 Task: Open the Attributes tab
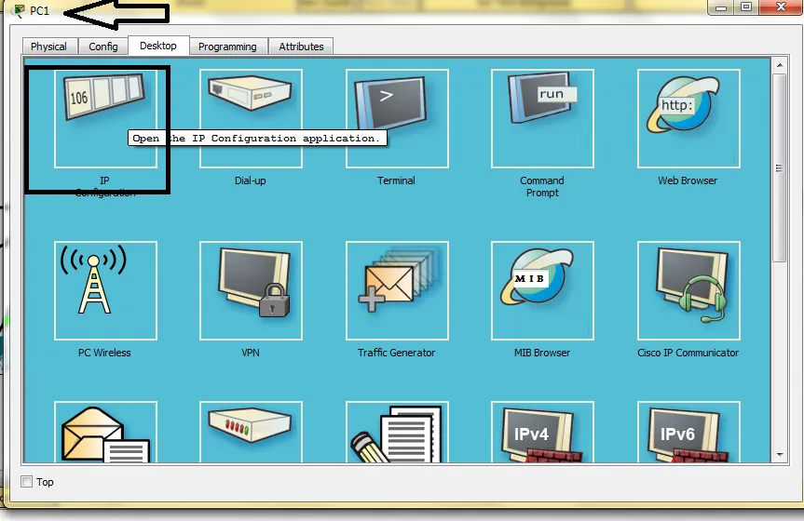point(301,47)
